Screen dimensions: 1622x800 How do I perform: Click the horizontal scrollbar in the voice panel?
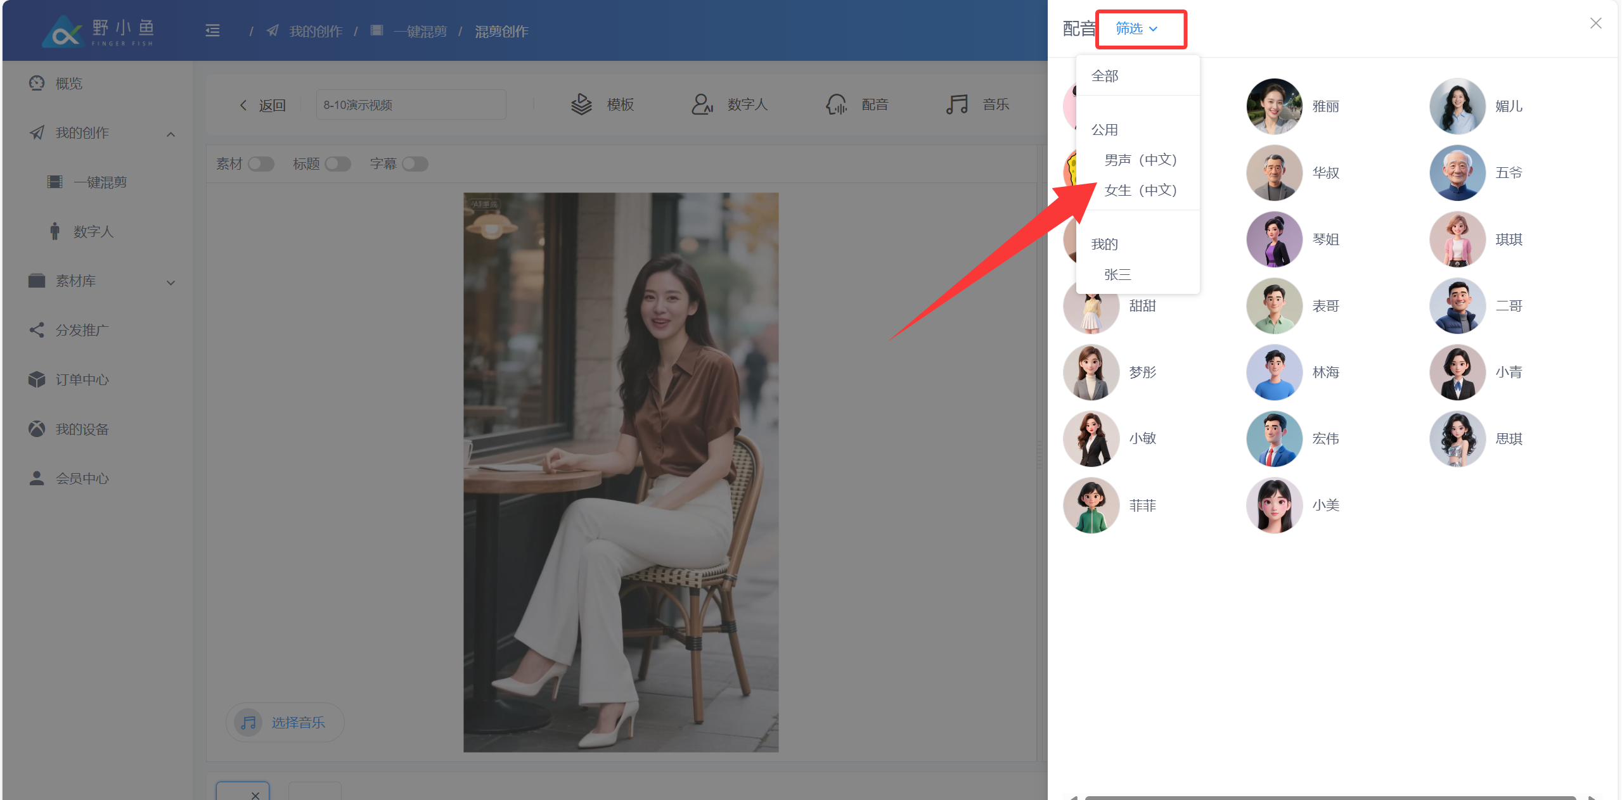tap(1330, 797)
